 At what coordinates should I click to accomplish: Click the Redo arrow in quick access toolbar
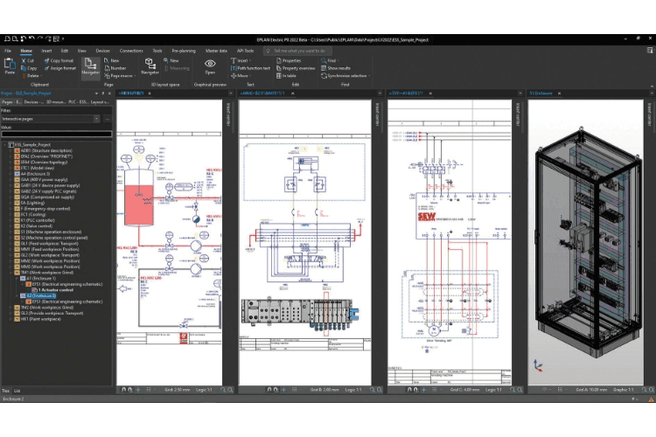click(x=40, y=38)
